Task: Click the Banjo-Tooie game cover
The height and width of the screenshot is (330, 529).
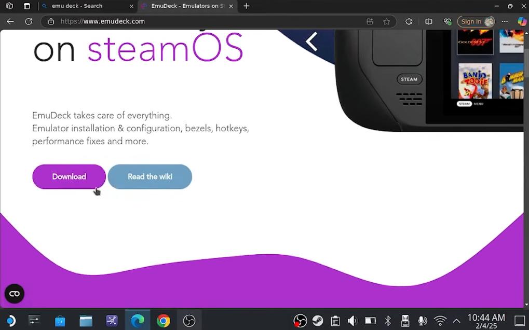Action: point(475,81)
